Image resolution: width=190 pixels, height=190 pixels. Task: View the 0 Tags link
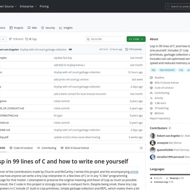(x=31, y=39)
